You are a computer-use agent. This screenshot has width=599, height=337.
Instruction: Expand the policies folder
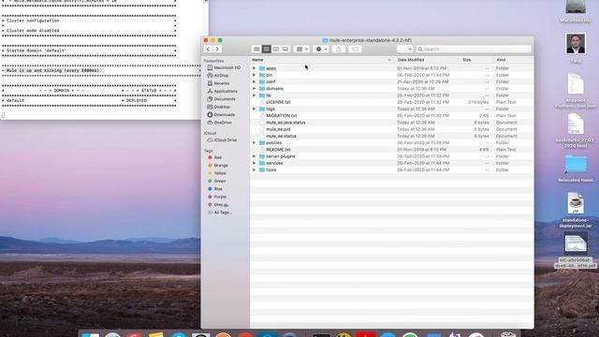(254, 142)
